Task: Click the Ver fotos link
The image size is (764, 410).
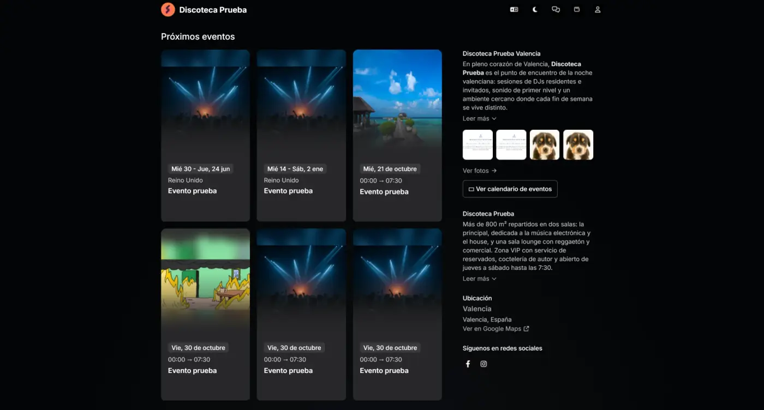Action: [x=480, y=171]
